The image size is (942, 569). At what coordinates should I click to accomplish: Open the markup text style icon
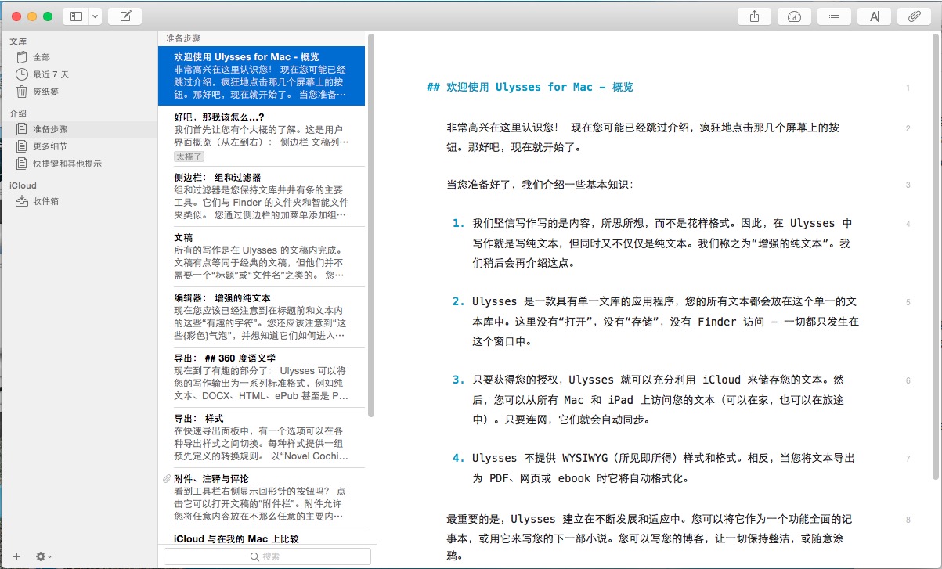click(x=874, y=16)
